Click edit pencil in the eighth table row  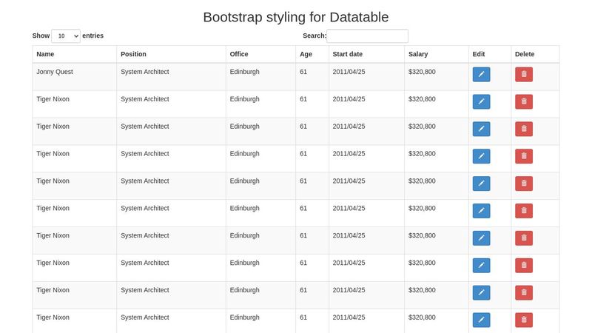[481, 265]
